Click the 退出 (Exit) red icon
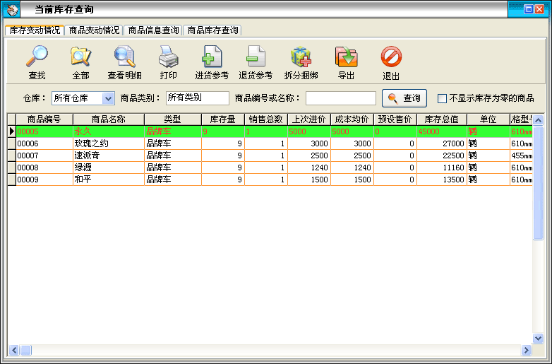The image size is (552, 364). [391, 57]
